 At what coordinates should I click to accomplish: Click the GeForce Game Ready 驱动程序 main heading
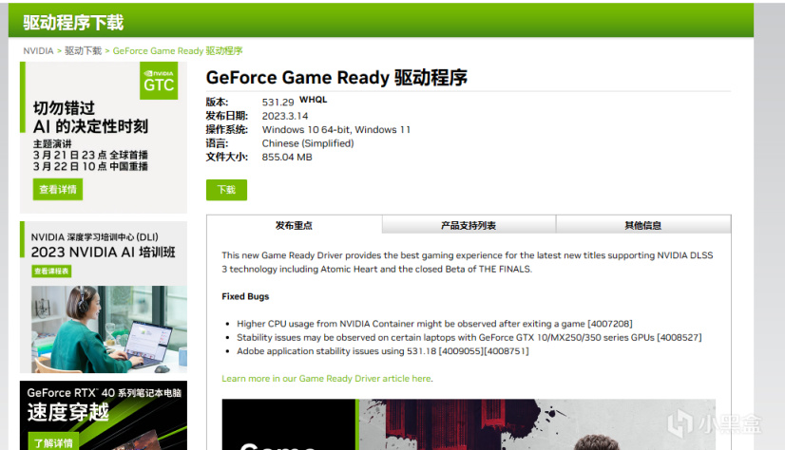tap(336, 78)
